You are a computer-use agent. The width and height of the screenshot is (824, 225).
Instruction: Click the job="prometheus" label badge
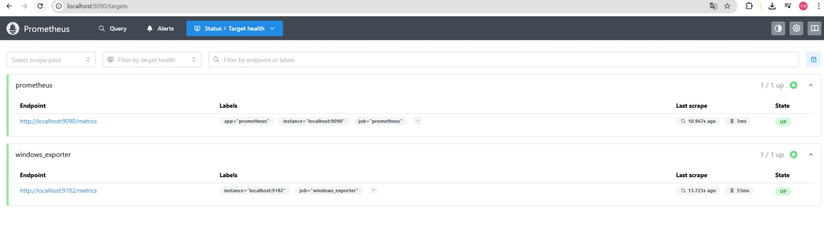[380, 121]
